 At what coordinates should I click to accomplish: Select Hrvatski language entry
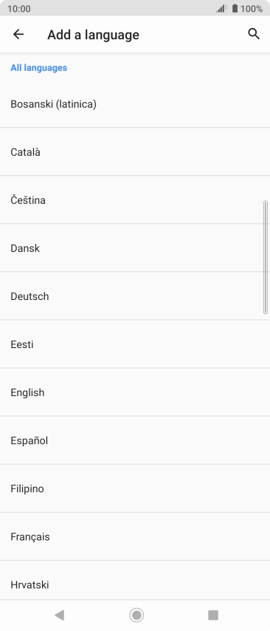click(135, 580)
